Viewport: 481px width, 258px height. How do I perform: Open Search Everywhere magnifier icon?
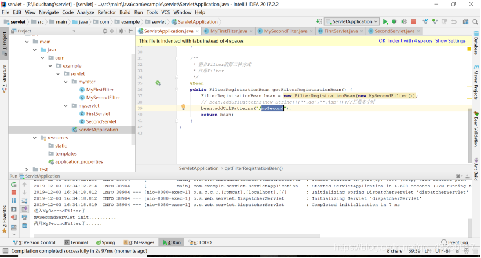click(475, 22)
